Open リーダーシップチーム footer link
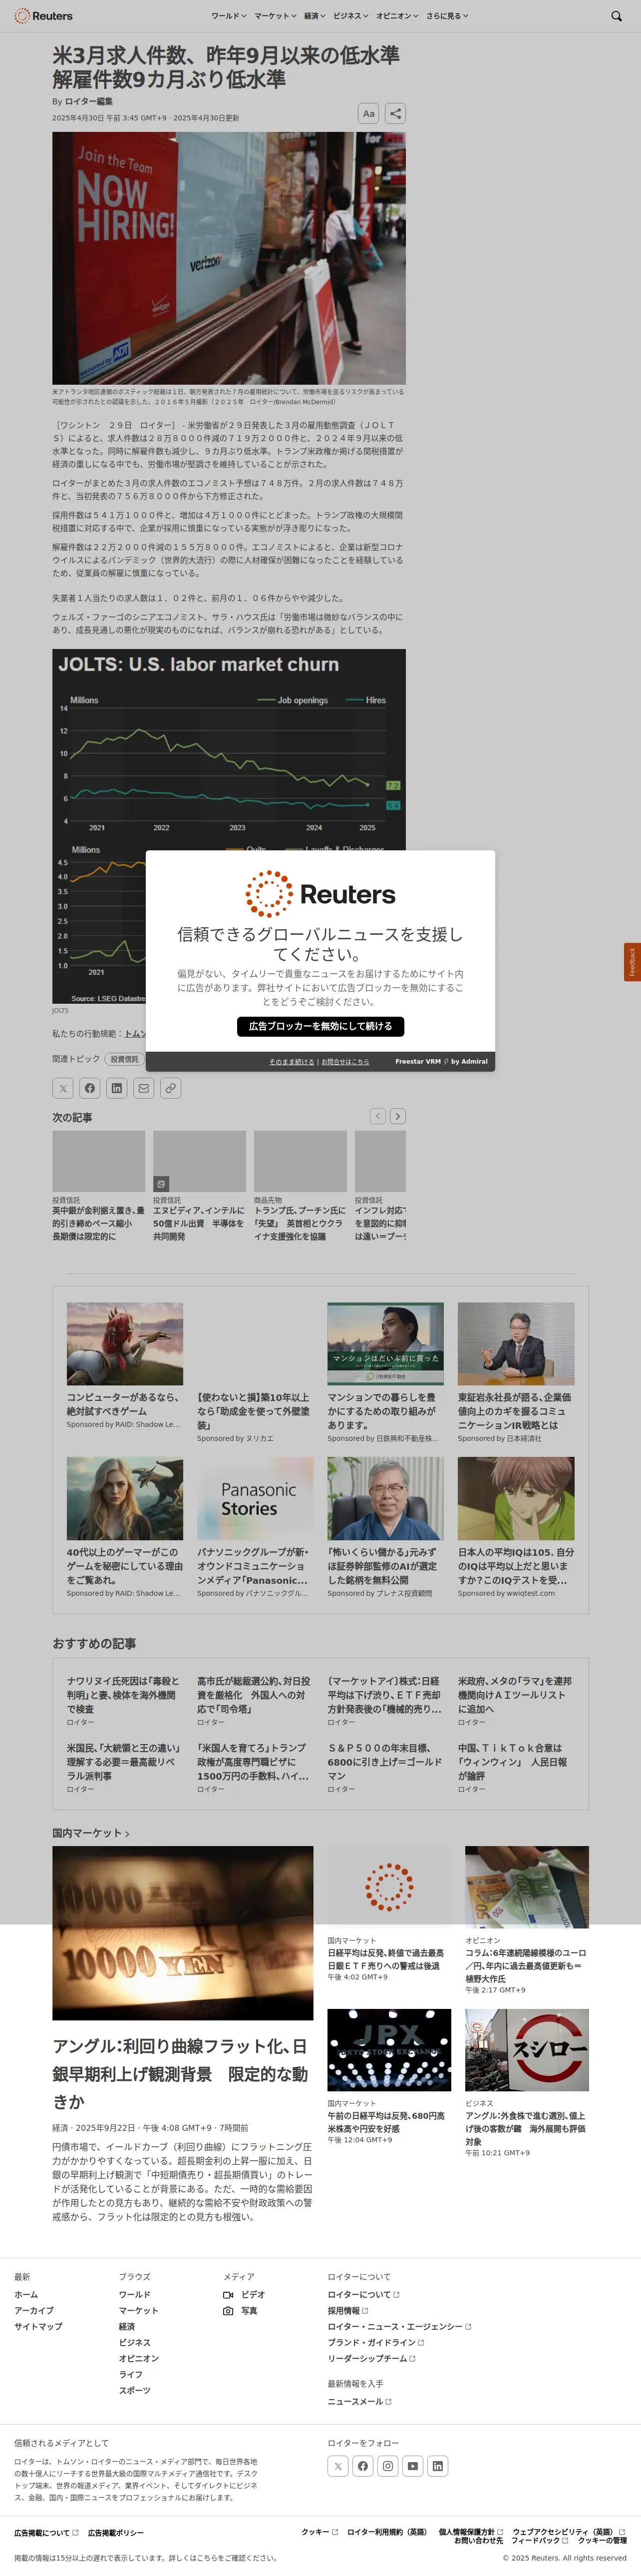Screen dimensions: 641x2576 [371, 2359]
